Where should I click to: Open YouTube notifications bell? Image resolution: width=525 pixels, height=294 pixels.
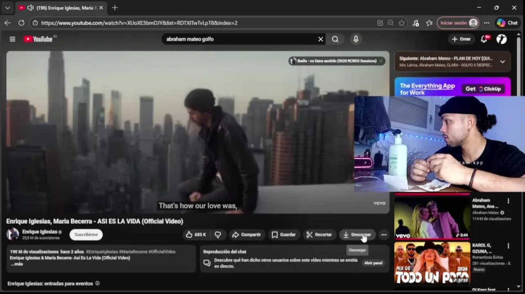point(484,39)
